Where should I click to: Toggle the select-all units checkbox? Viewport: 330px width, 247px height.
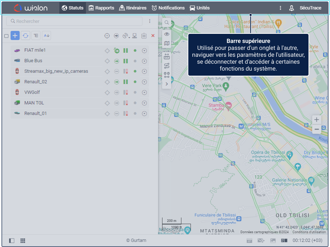coord(6,36)
